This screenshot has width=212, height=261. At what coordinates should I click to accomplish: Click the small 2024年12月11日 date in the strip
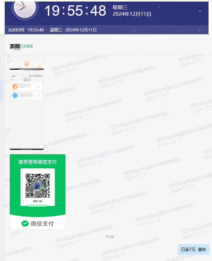tap(81, 30)
